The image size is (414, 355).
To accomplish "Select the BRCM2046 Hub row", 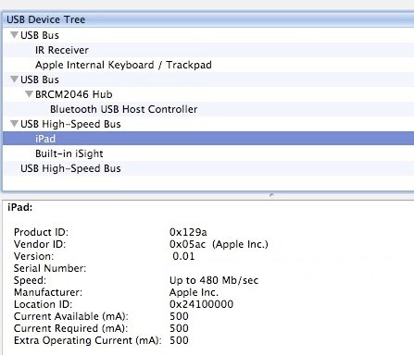I will tap(208, 94).
